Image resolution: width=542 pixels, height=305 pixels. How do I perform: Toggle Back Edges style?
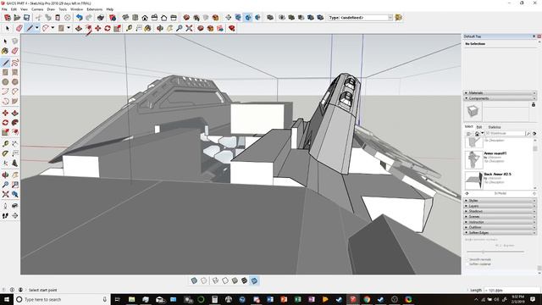pos(203,280)
